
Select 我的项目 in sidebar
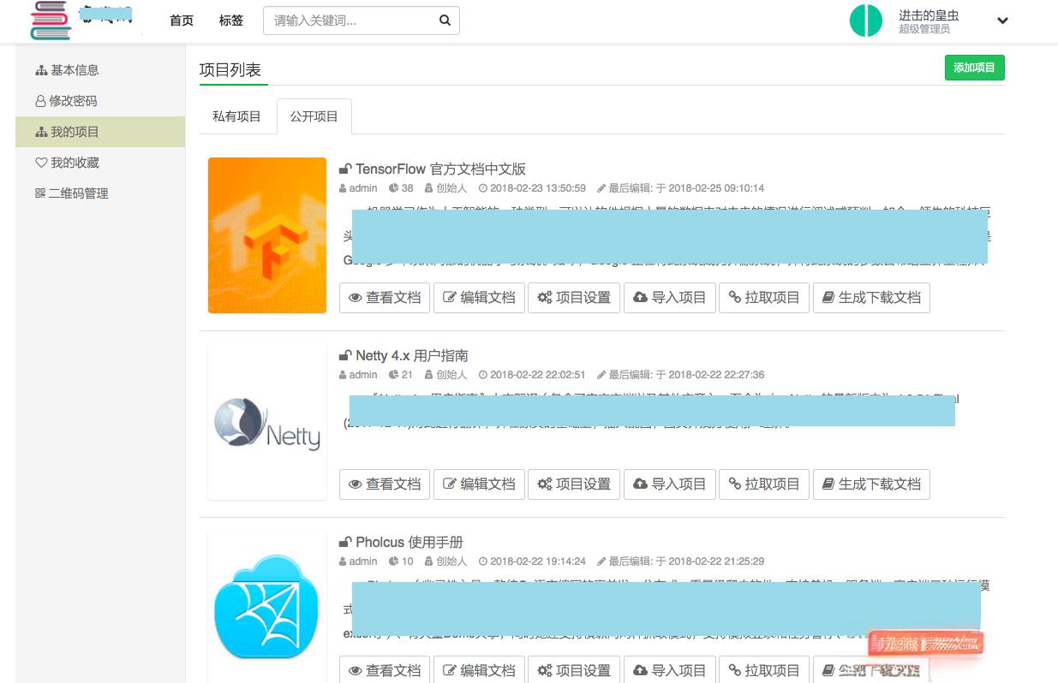point(100,132)
